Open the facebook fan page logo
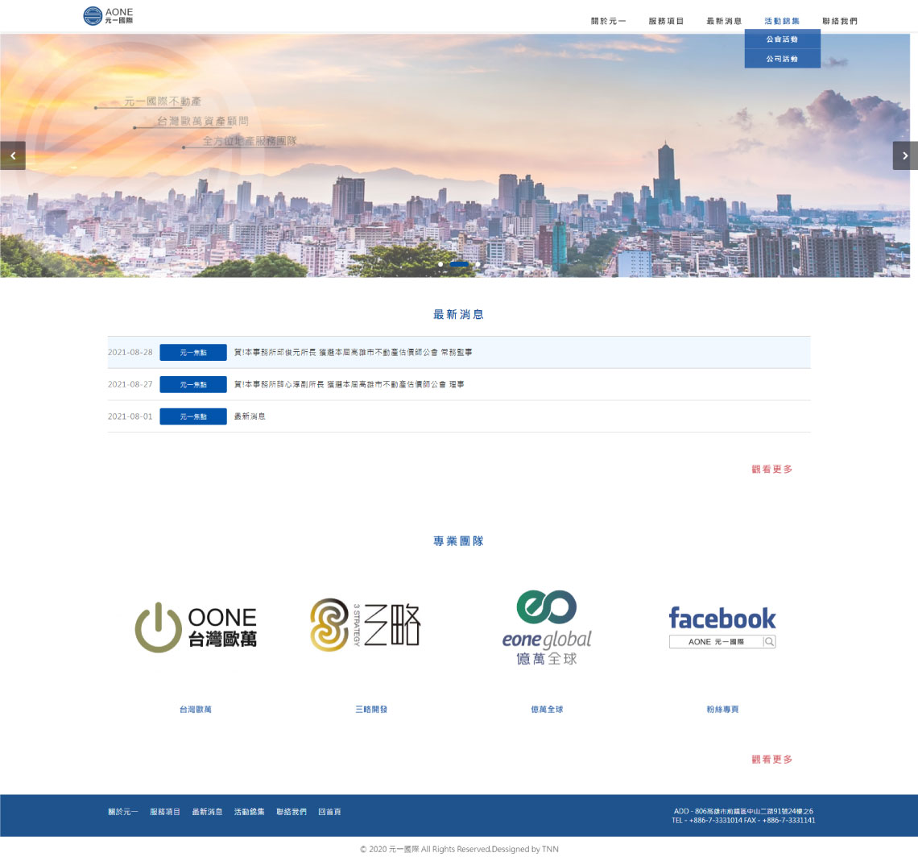Screen dimensions: 918x861 (722, 627)
